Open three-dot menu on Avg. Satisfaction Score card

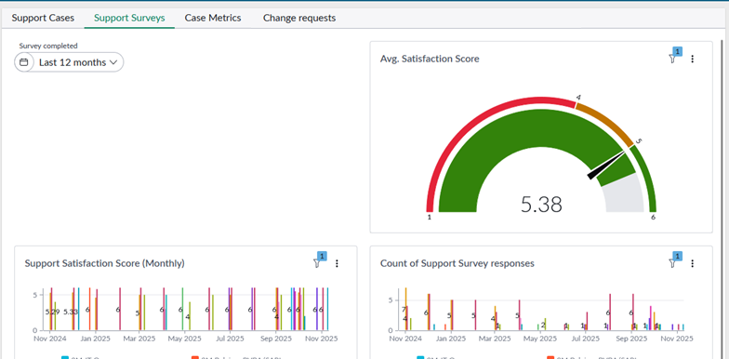(x=692, y=60)
